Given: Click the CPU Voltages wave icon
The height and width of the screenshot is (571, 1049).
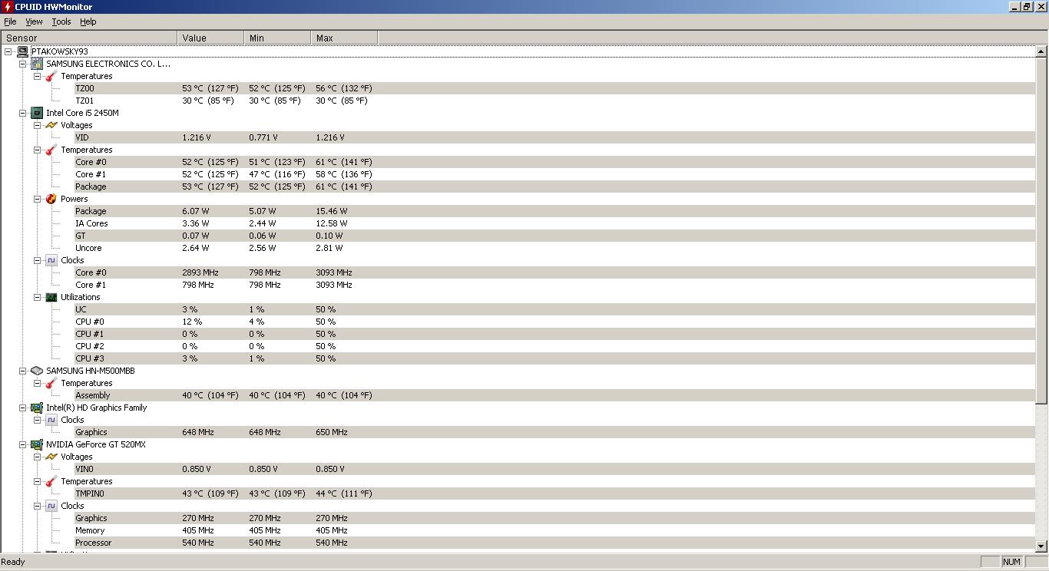Looking at the screenshot, I should (x=51, y=125).
